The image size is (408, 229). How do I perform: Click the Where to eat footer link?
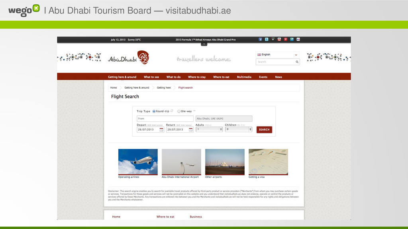click(x=165, y=217)
